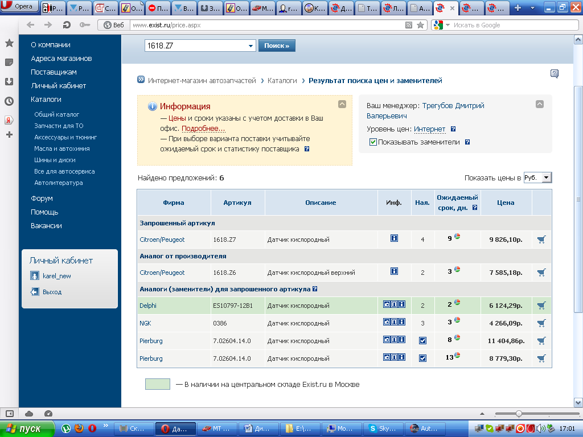Image resolution: width=583 pixels, height=437 pixels.
Task: Open Opera closed tabs dropdown
Action: click(532, 7)
